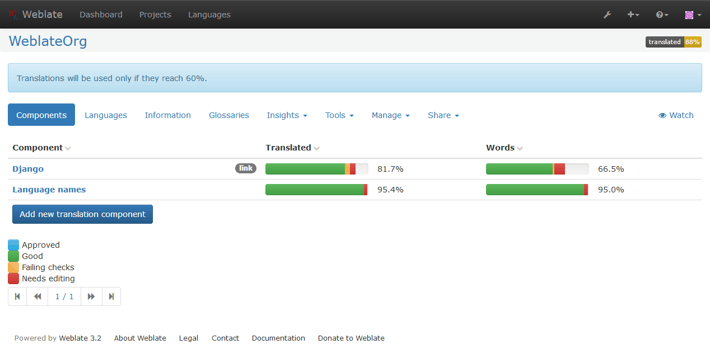Click the red Needs editing swatch
Viewport: 710px width, 349px height.
pyautogui.click(x=13, y=279)
